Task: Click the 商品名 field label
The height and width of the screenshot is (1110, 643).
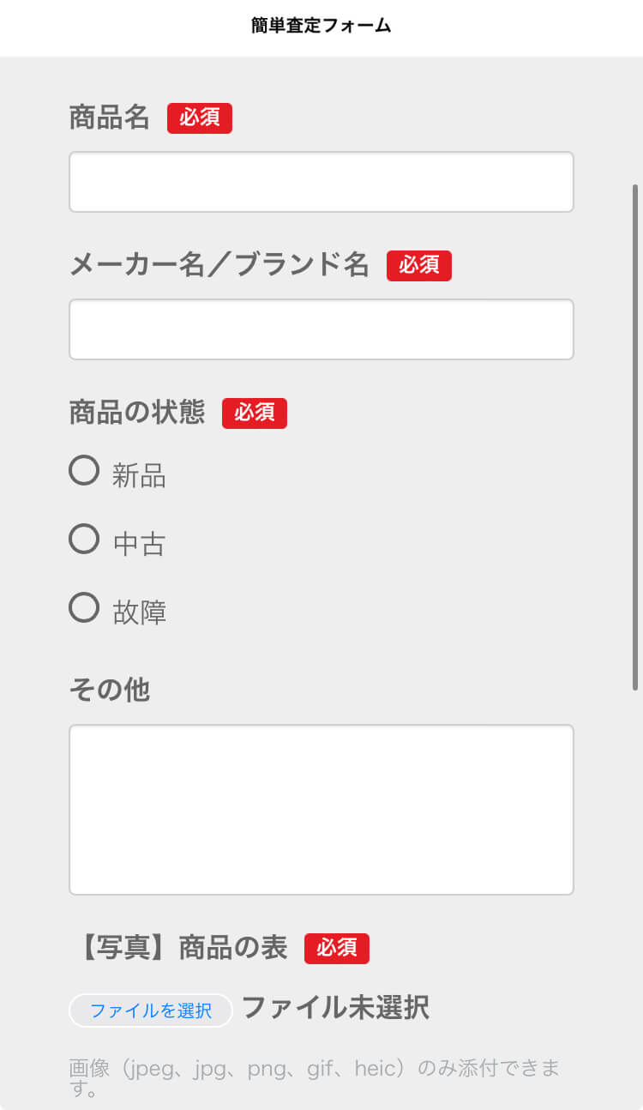Action: (x=110, y=118)
